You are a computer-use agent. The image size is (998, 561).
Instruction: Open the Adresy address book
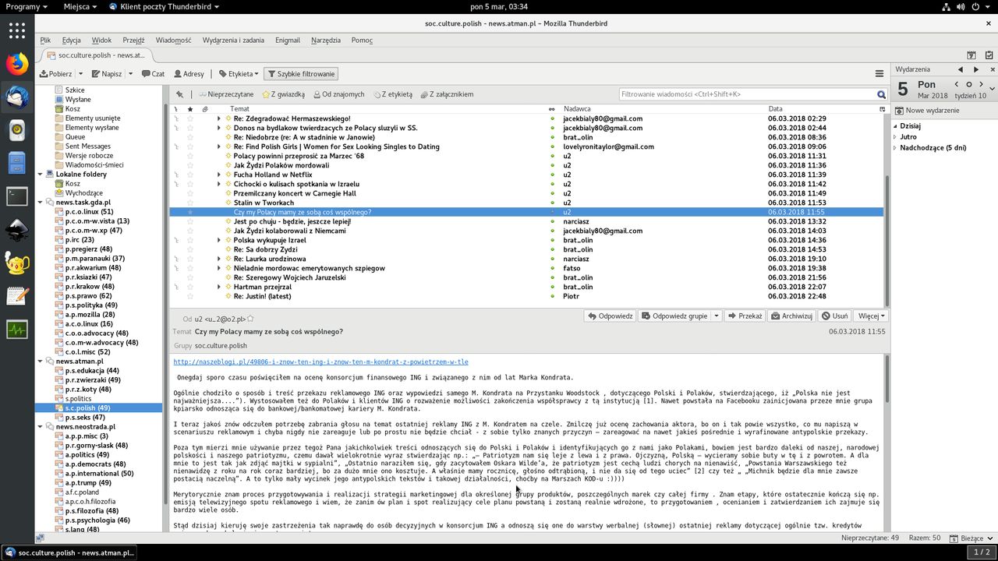pos(189,74)
